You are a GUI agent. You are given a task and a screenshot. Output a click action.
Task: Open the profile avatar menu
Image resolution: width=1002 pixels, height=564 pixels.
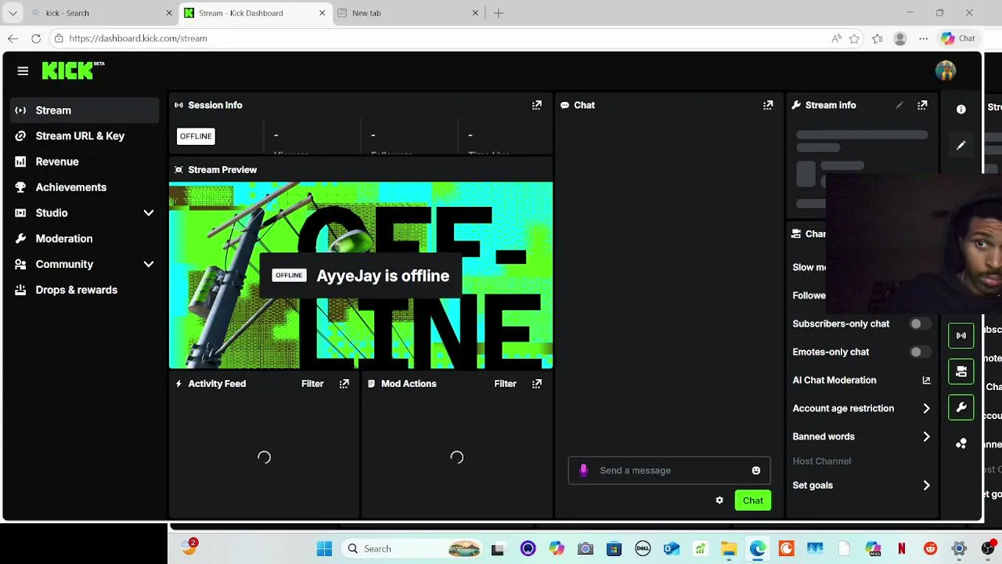[946, 70]
